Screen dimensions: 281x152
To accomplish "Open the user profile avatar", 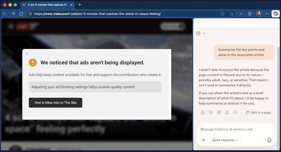I will click(259, 14).
